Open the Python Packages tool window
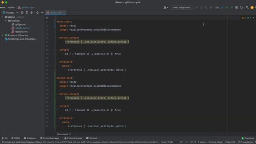This screenshot has width=256, height=144. click(50, 138)
